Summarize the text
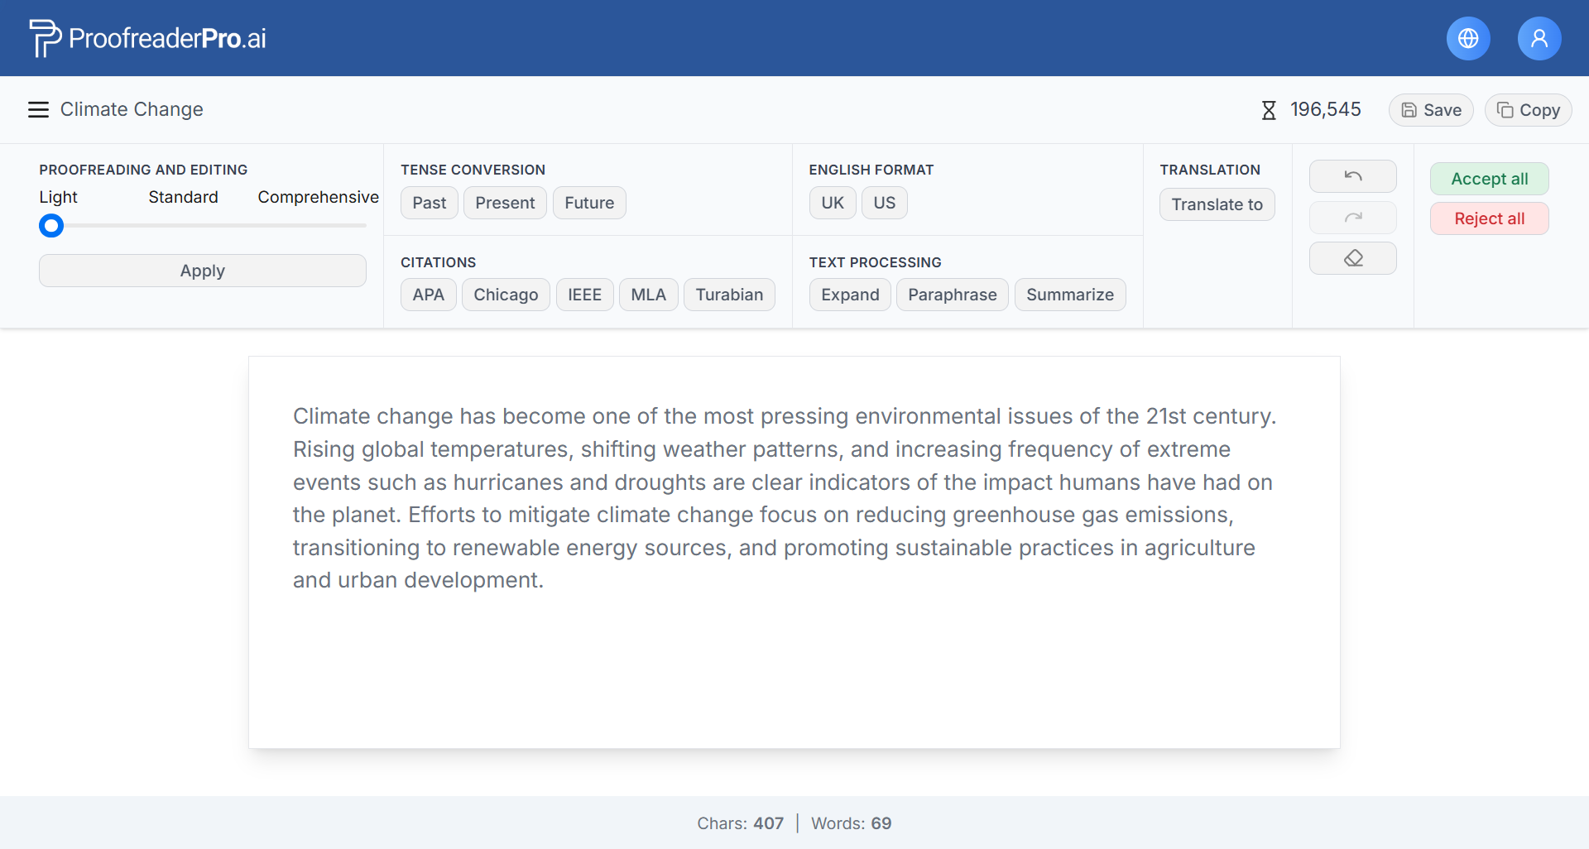Viewport: 1589px width, 849px height. [1069, 295]
